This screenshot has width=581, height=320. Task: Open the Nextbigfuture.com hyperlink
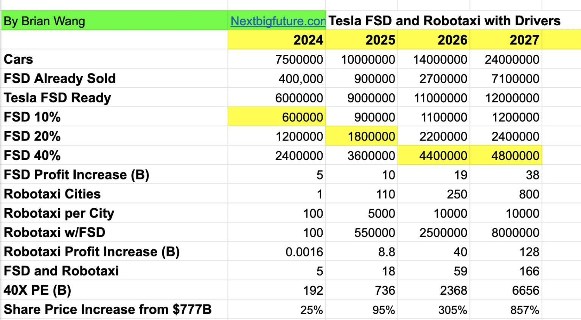[x=278, y=21]
